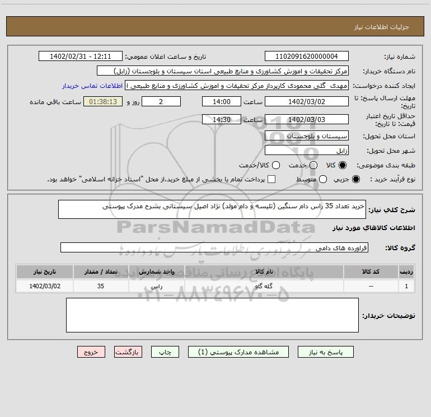Click the مشاهده مدارک پیوستی (1) button

click(x=238, y=352)
